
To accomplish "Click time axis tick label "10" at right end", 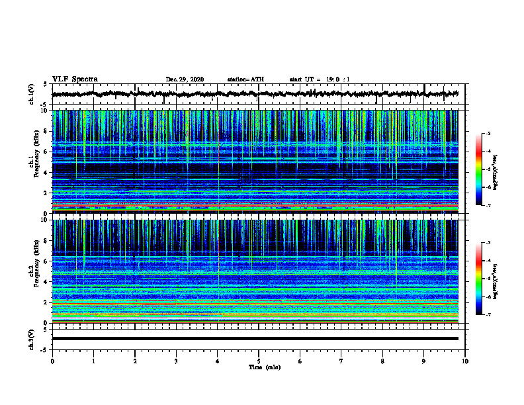I will [465, 361].
